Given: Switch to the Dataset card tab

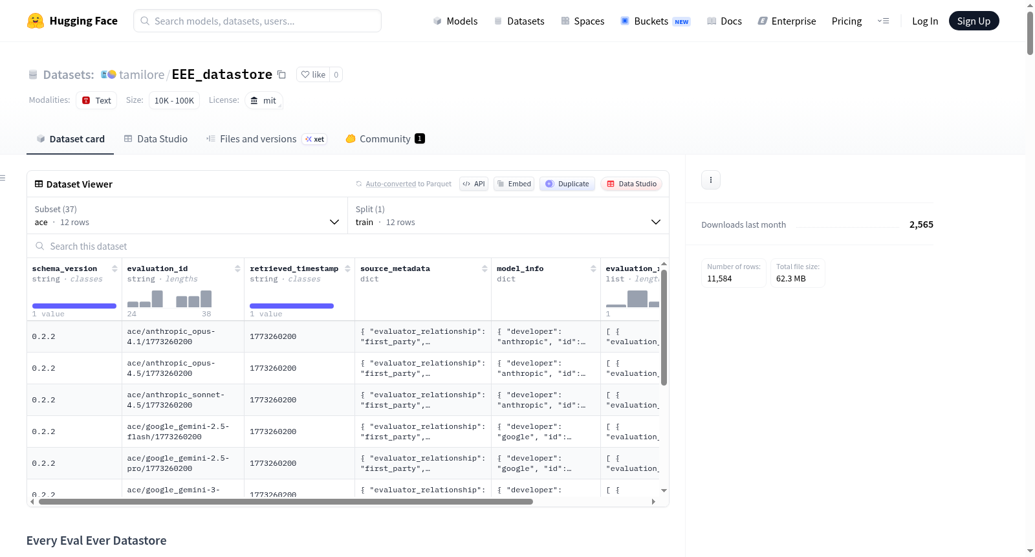Looking at the screenshot, I should click(x=70, y=139).
